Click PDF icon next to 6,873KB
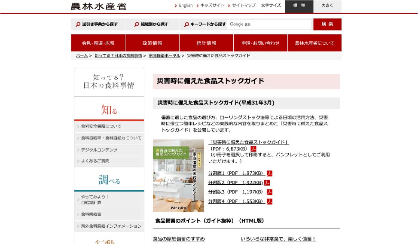 click(253, 149)
